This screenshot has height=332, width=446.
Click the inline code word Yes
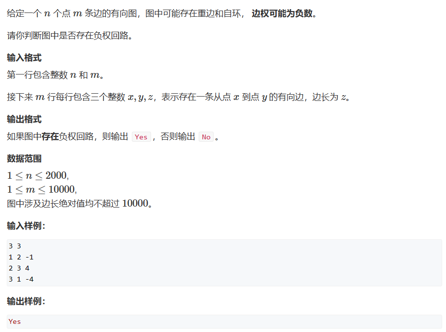tap(141, 137)
